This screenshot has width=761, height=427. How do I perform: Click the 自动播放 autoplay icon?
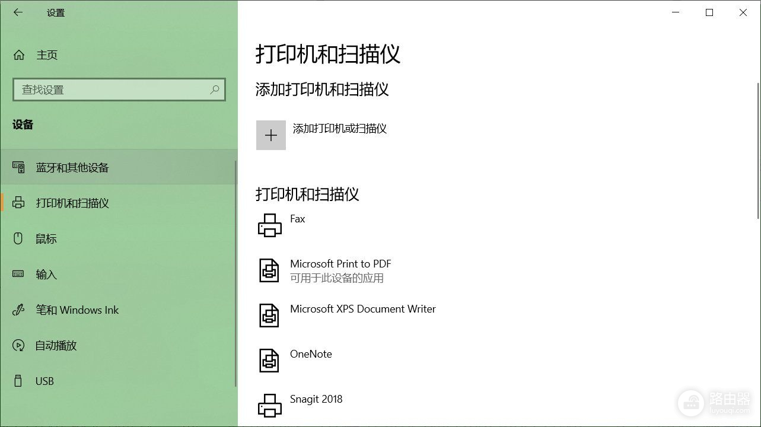point(18,345)
